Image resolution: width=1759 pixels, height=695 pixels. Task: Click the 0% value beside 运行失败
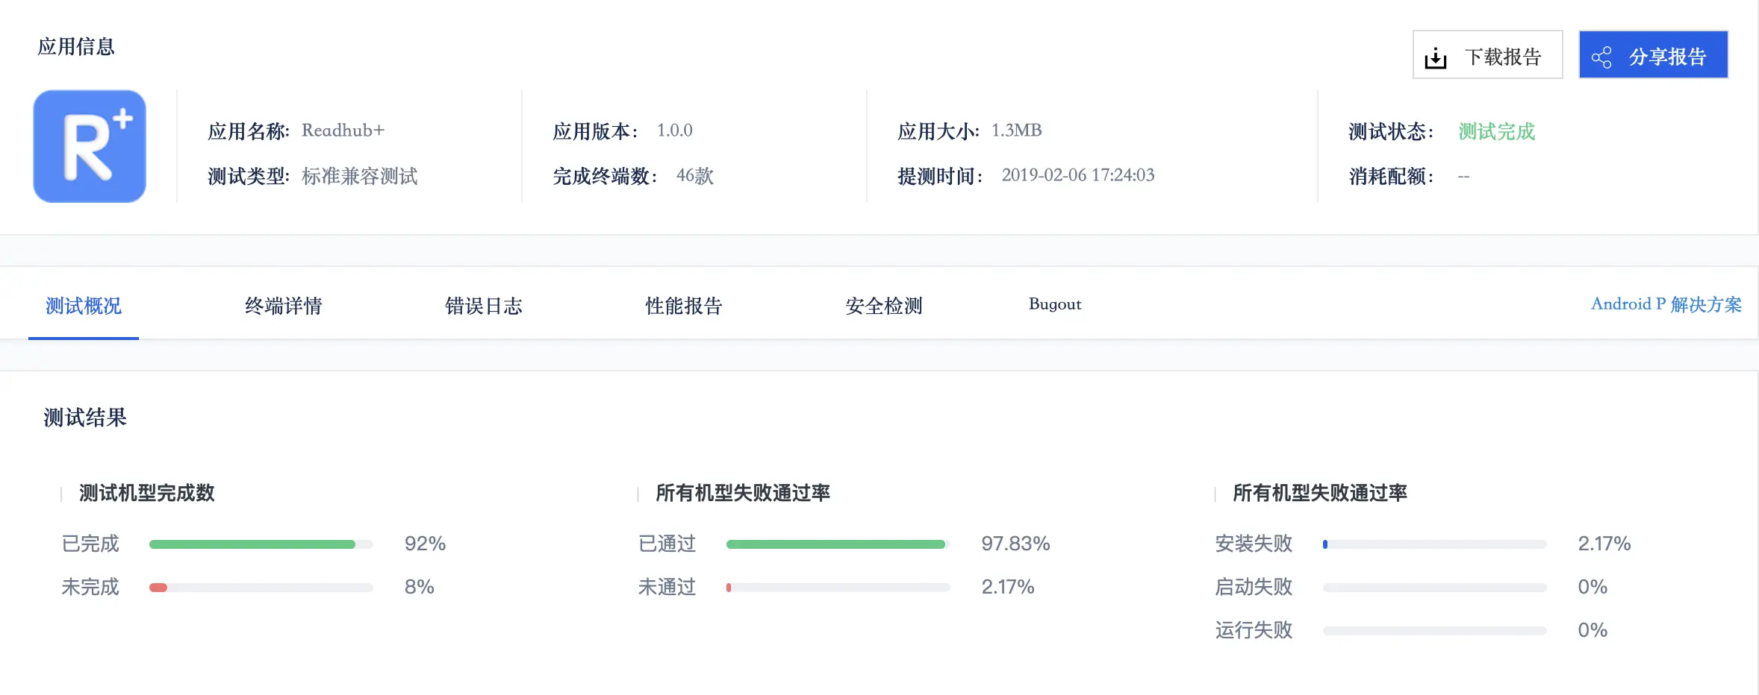1593,630
